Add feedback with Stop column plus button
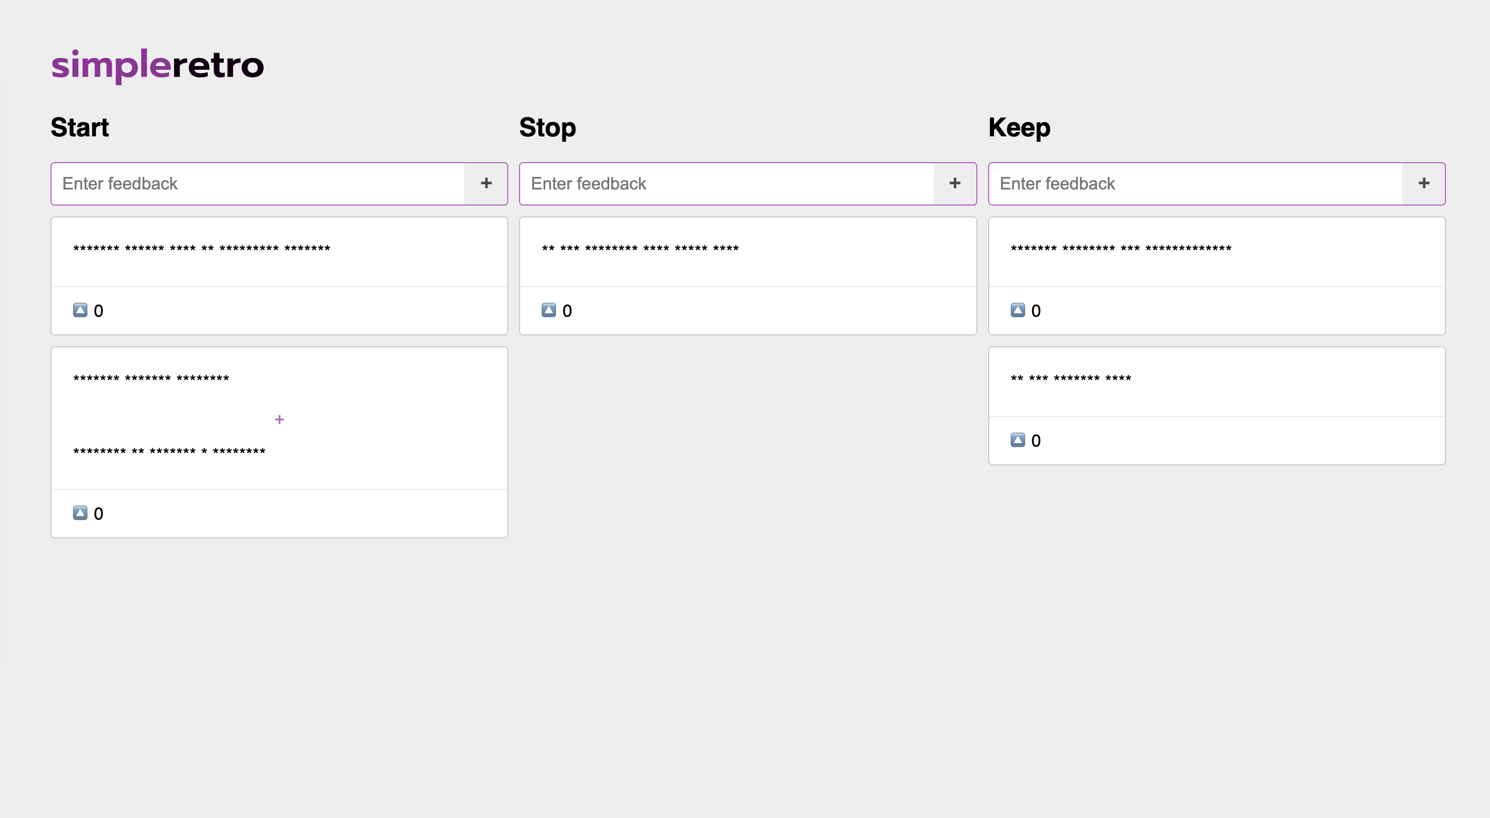Screen dimensions: 1490x818 (955, 184)
